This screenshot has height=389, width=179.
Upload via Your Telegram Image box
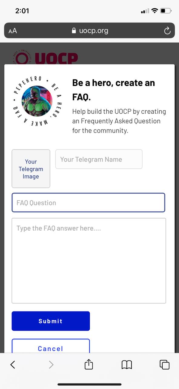31,169
